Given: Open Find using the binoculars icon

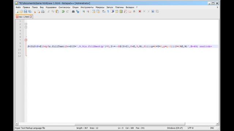Looking at the screenshot, I should pyautogui.click(x=73, y=11).
